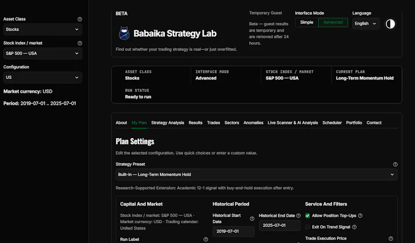Go to the About tab

[x=121, y=123]
